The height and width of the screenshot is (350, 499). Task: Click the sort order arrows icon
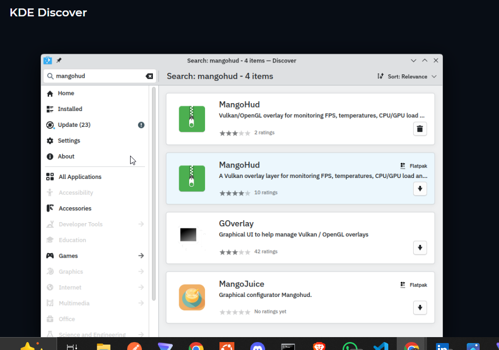click(x=380, y=76)
